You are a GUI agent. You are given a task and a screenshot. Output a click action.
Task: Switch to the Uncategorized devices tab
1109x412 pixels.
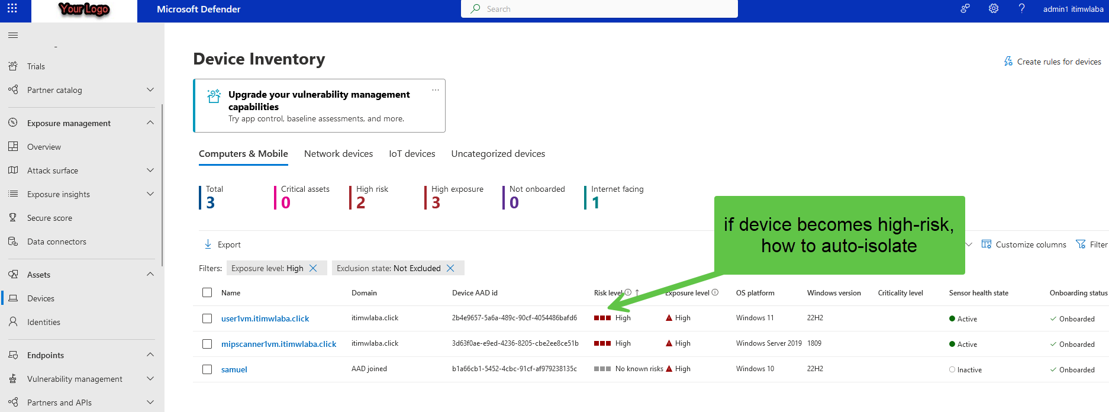[x=498, y=154]
